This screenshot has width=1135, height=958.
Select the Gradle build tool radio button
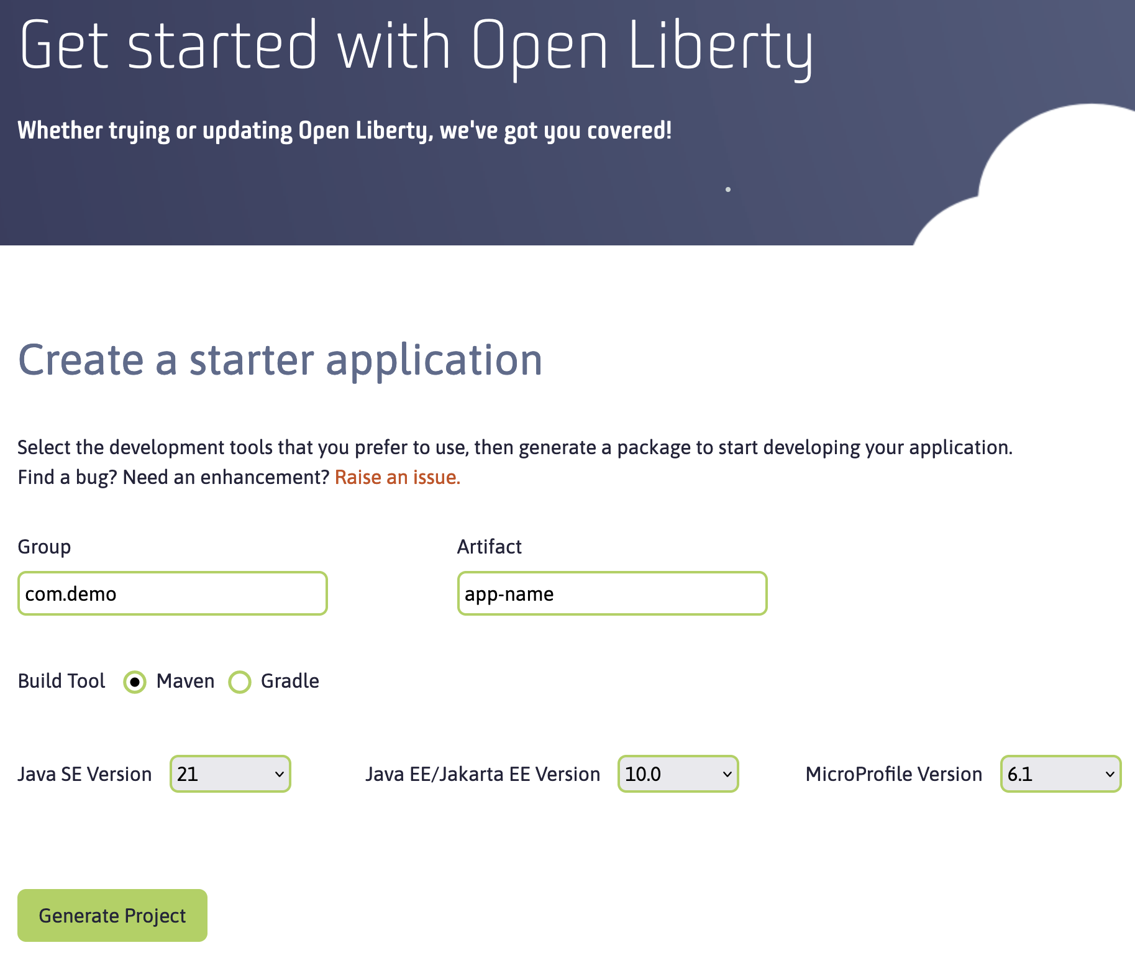click(x=240, y=682)
